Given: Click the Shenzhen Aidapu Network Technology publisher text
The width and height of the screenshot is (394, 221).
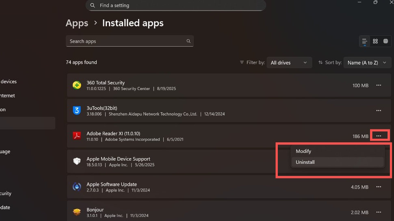Looking at the screenshot, I should 153,114.
